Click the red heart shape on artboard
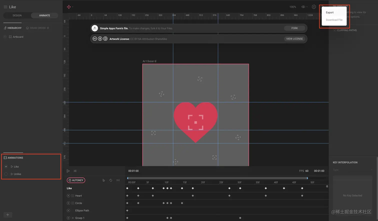Image resolution: width=378 pixels, height=221 pixels. click(x=195, y=122)
